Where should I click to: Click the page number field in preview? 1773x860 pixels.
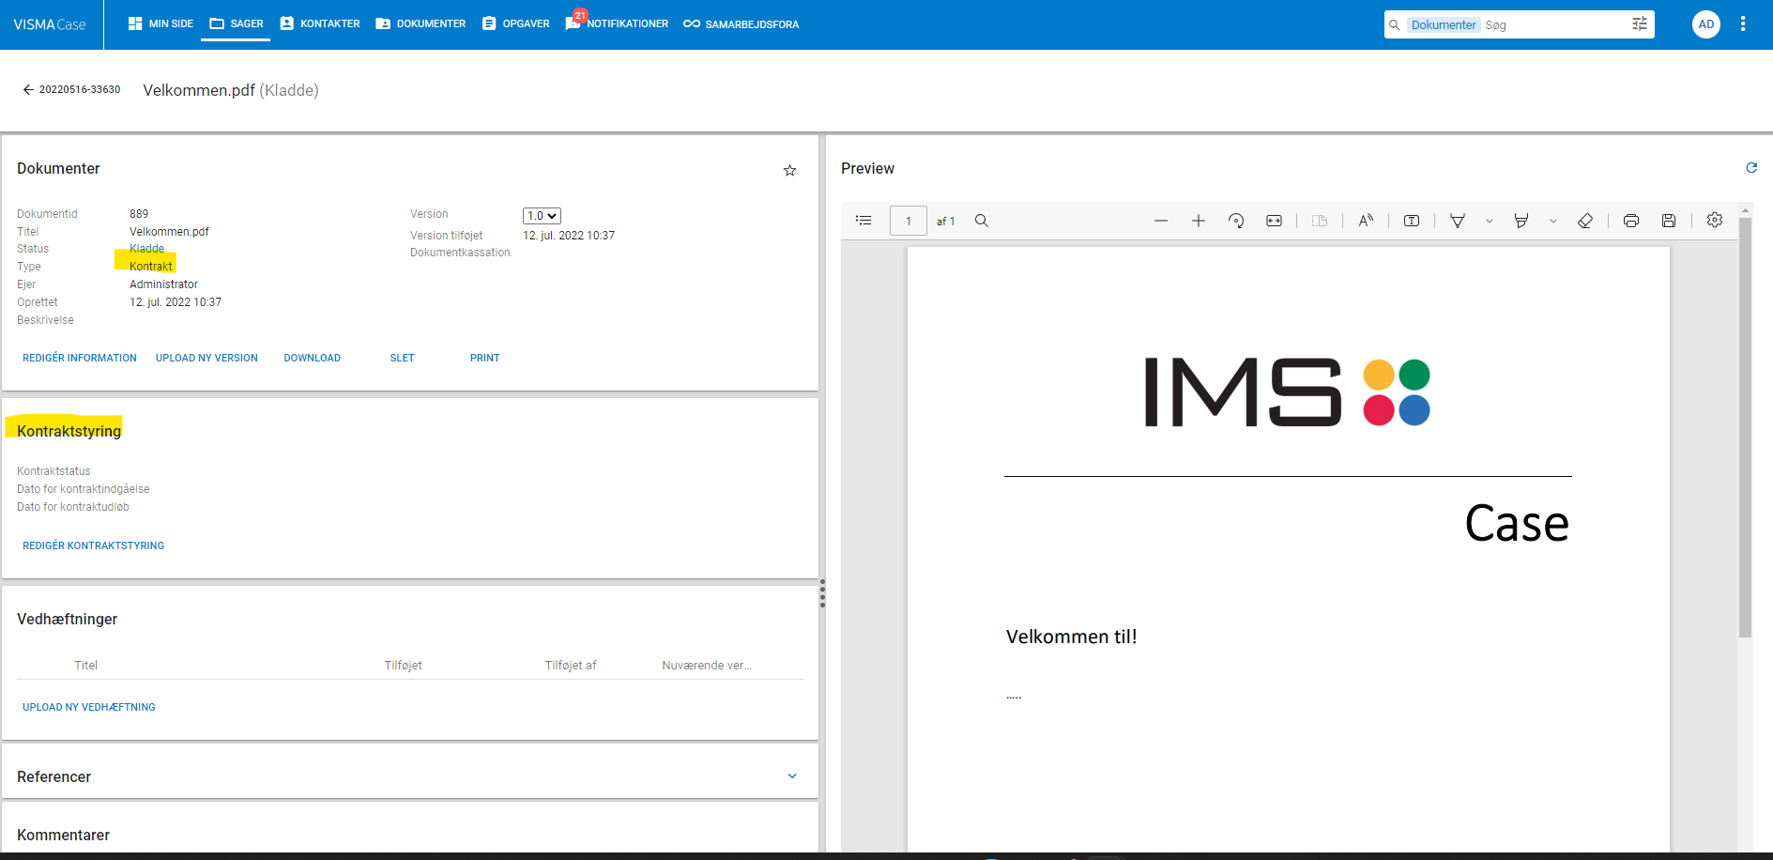(x=909, y=221)
